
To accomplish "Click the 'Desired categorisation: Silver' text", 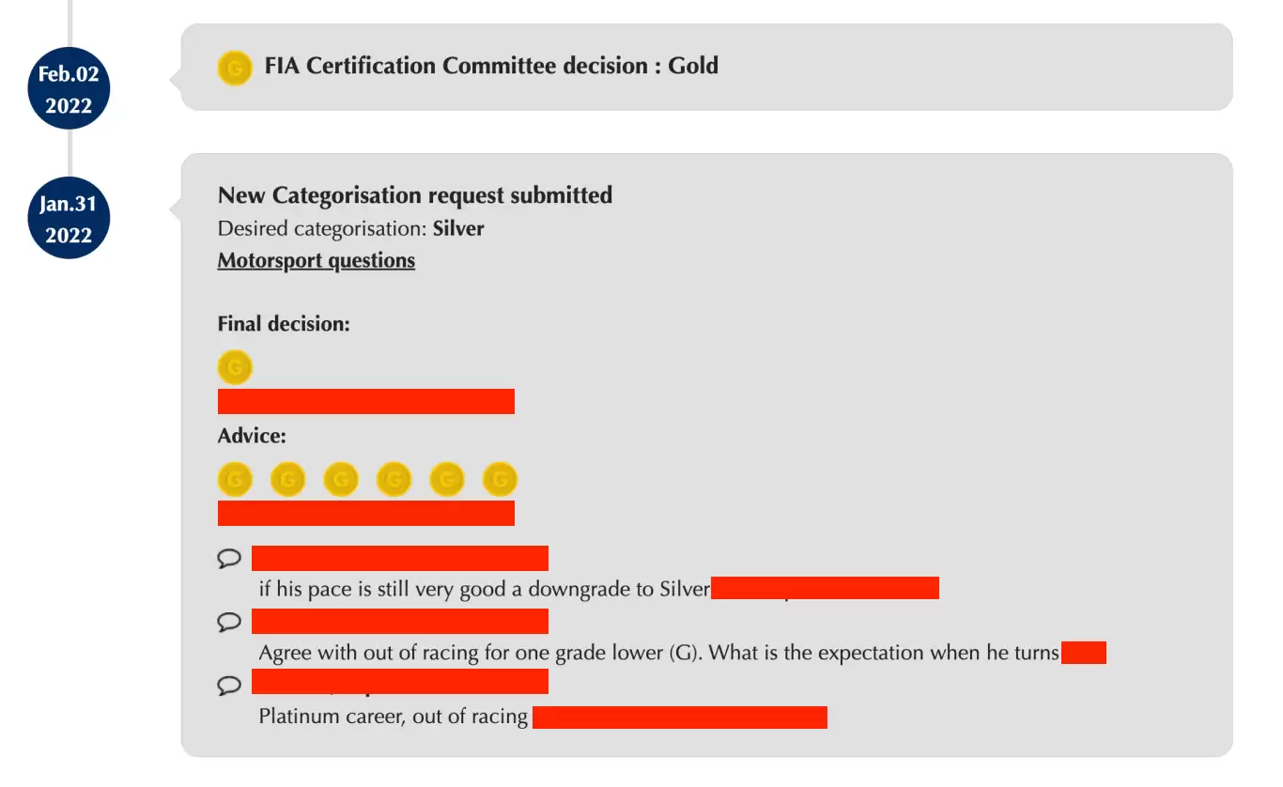I will click(x=351, y=228).
